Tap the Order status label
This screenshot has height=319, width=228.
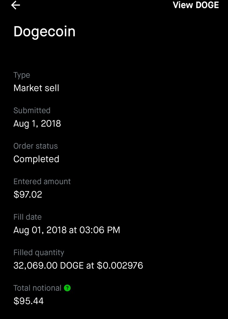(35, 146)
